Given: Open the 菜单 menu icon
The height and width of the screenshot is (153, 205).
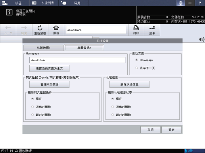Looking at the screenshot, I should [x=152, y=30].
